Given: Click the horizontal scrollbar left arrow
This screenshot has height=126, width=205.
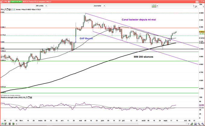Looking at the screenshot, I should pos(17,124).
